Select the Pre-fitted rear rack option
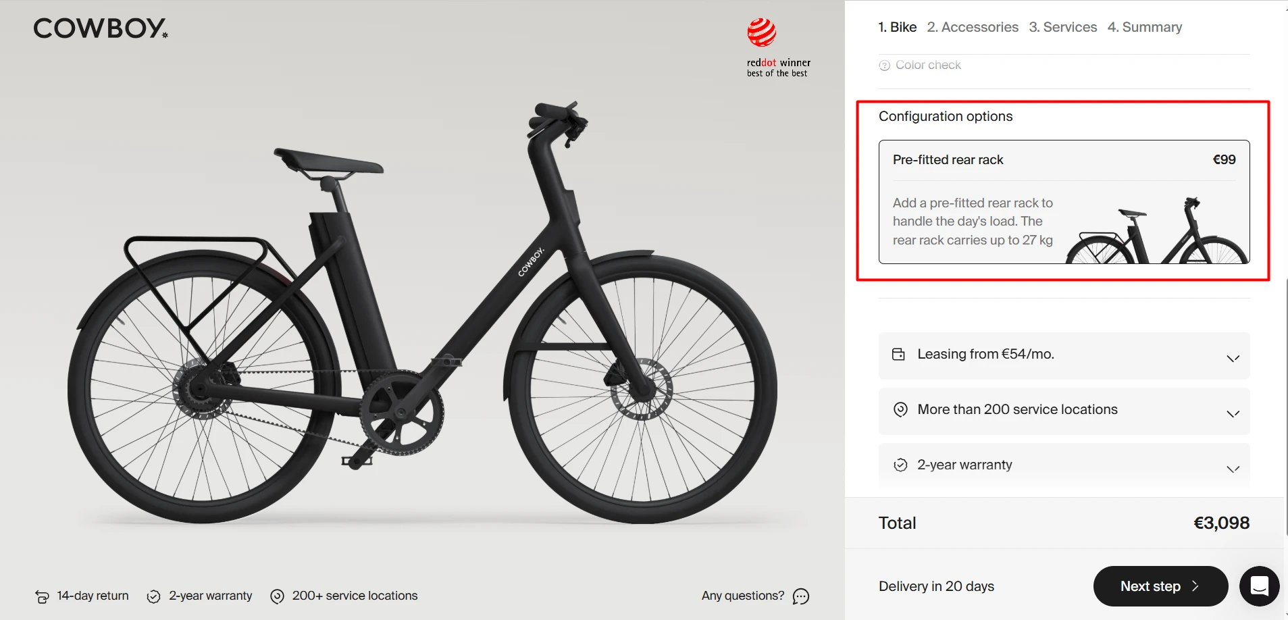The width and height of the screenshot is (1288, 620). tap(1064, 202)
